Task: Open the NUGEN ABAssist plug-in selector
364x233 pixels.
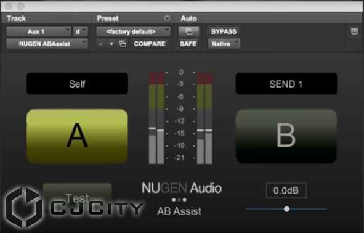Action: pyautogui.click(x=47, y=44)
